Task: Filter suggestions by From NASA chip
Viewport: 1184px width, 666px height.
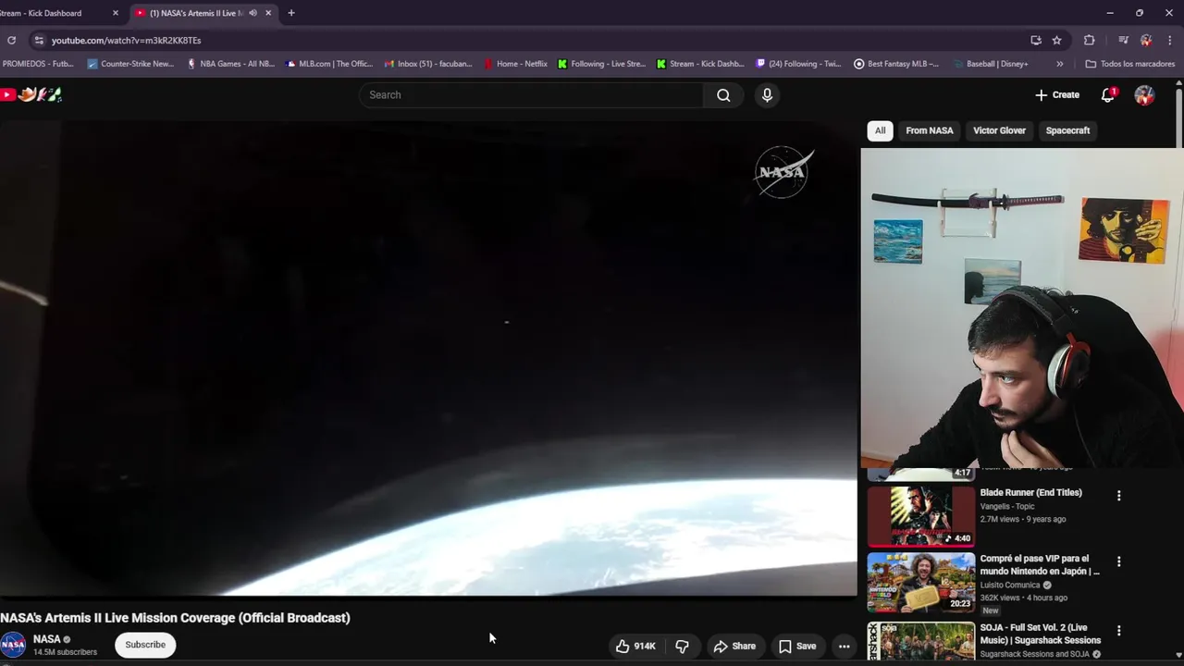Action: (930, 130)
